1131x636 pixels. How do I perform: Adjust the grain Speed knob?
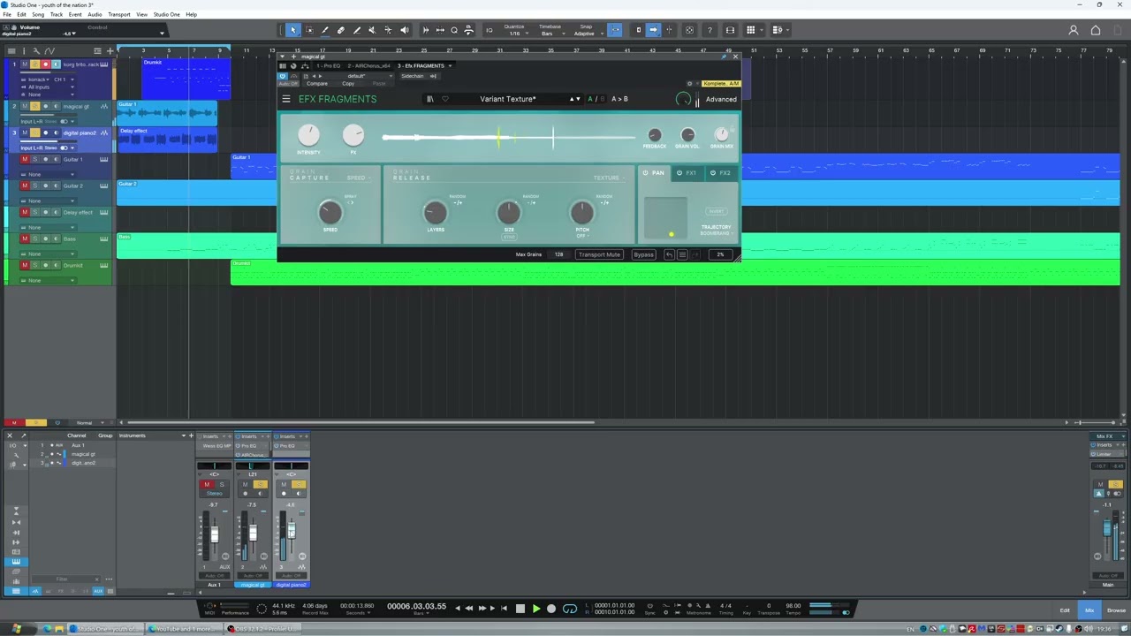(x=330, y=212)
